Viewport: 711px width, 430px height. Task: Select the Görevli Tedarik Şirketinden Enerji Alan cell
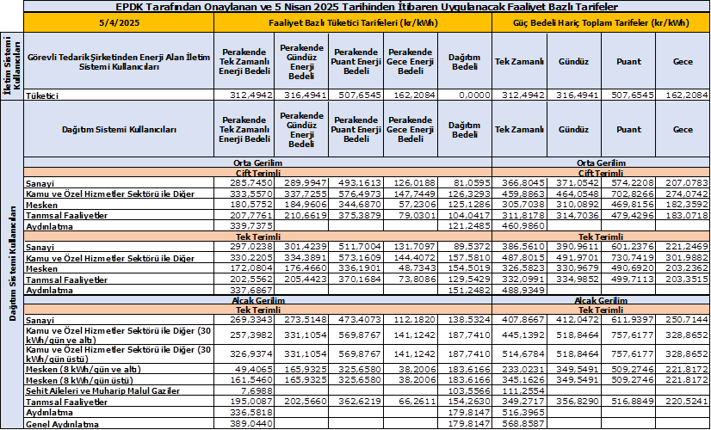pos(119,60)
